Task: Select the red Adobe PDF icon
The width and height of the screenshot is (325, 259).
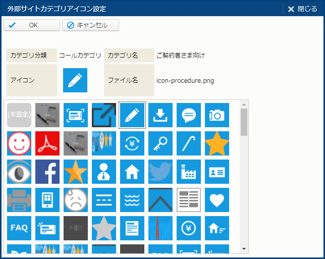Action: pyautogui.click(x=47, y=143)
